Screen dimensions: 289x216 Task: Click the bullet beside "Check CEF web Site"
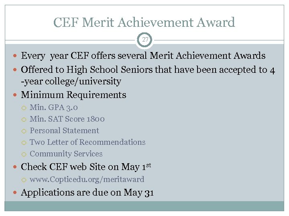pyautogui.click(x=15, y=167)
